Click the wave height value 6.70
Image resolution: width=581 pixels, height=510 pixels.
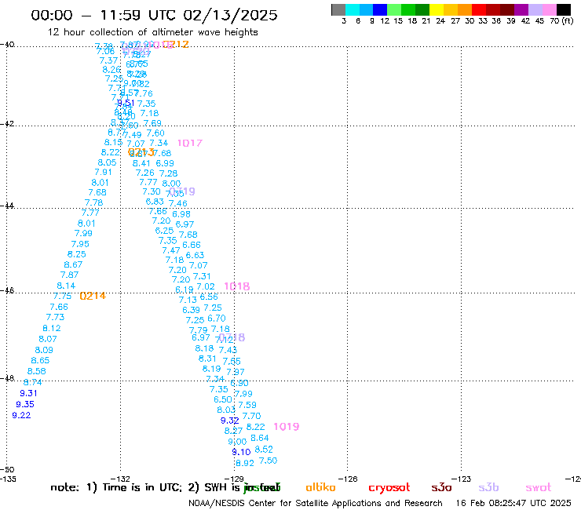[217, 319]
